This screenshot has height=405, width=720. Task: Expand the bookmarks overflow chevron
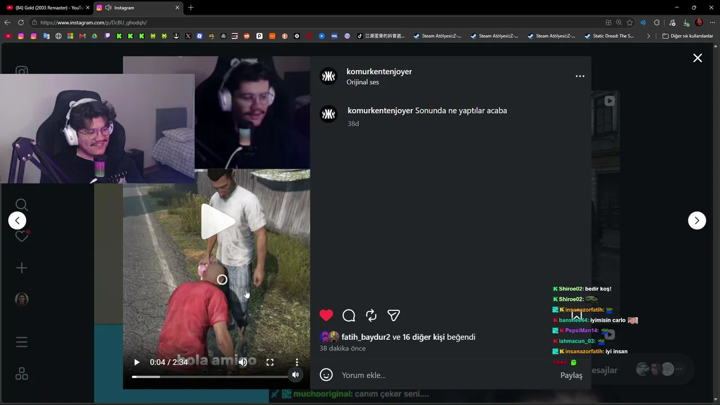(649, 36)
